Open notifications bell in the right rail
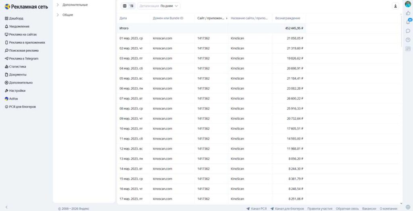 tap(408, 22)
